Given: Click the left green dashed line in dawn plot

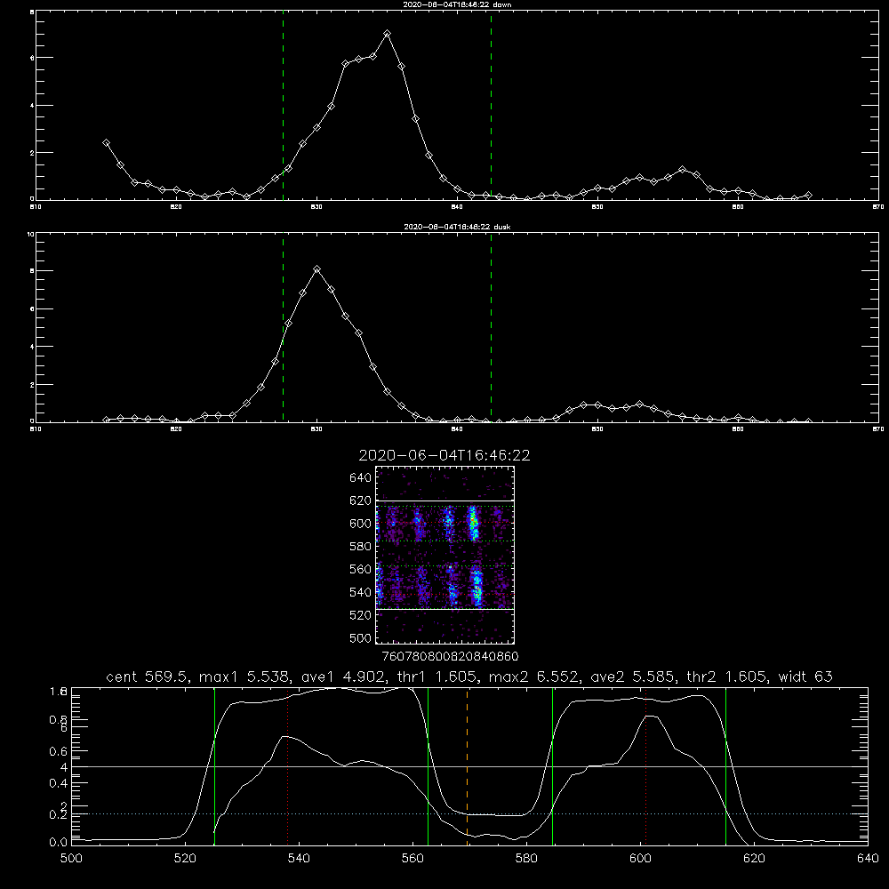Looking at the screenshot, I should click(x=283, y=105).
